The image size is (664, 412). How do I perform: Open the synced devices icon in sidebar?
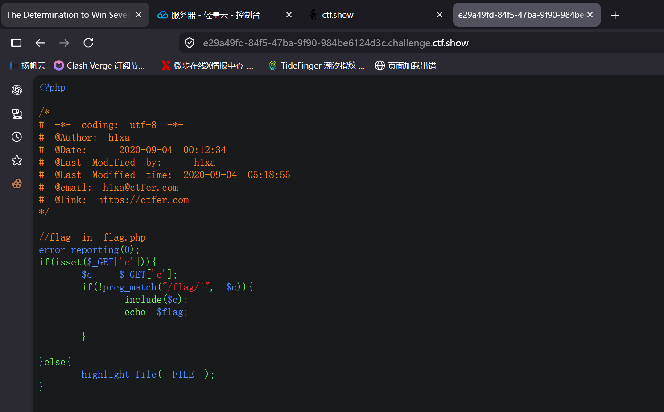(x=17, y=114)
